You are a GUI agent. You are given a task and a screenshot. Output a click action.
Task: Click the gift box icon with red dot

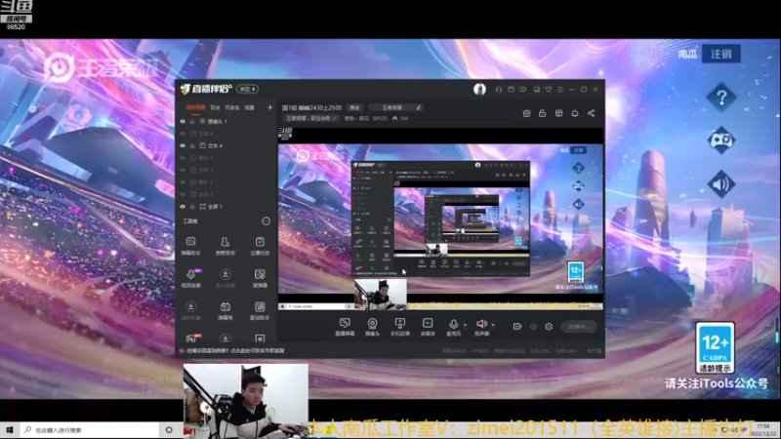tap(526, 113)
